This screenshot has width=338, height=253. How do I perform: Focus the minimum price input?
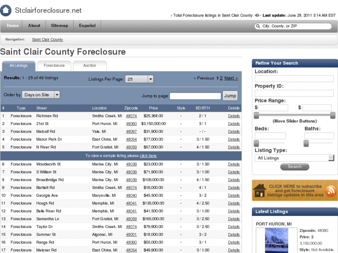[x=273, y=108]
